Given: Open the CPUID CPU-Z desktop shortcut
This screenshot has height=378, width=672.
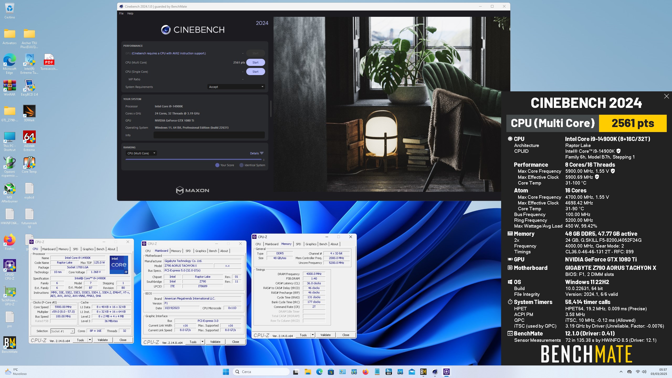Looking at the screenshot, I should (x=9, y=270).
